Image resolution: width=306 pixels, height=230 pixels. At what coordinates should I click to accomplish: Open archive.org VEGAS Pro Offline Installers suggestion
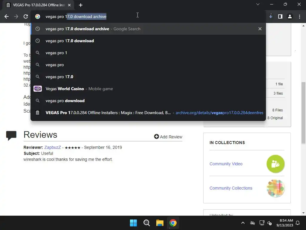[148, 113]
